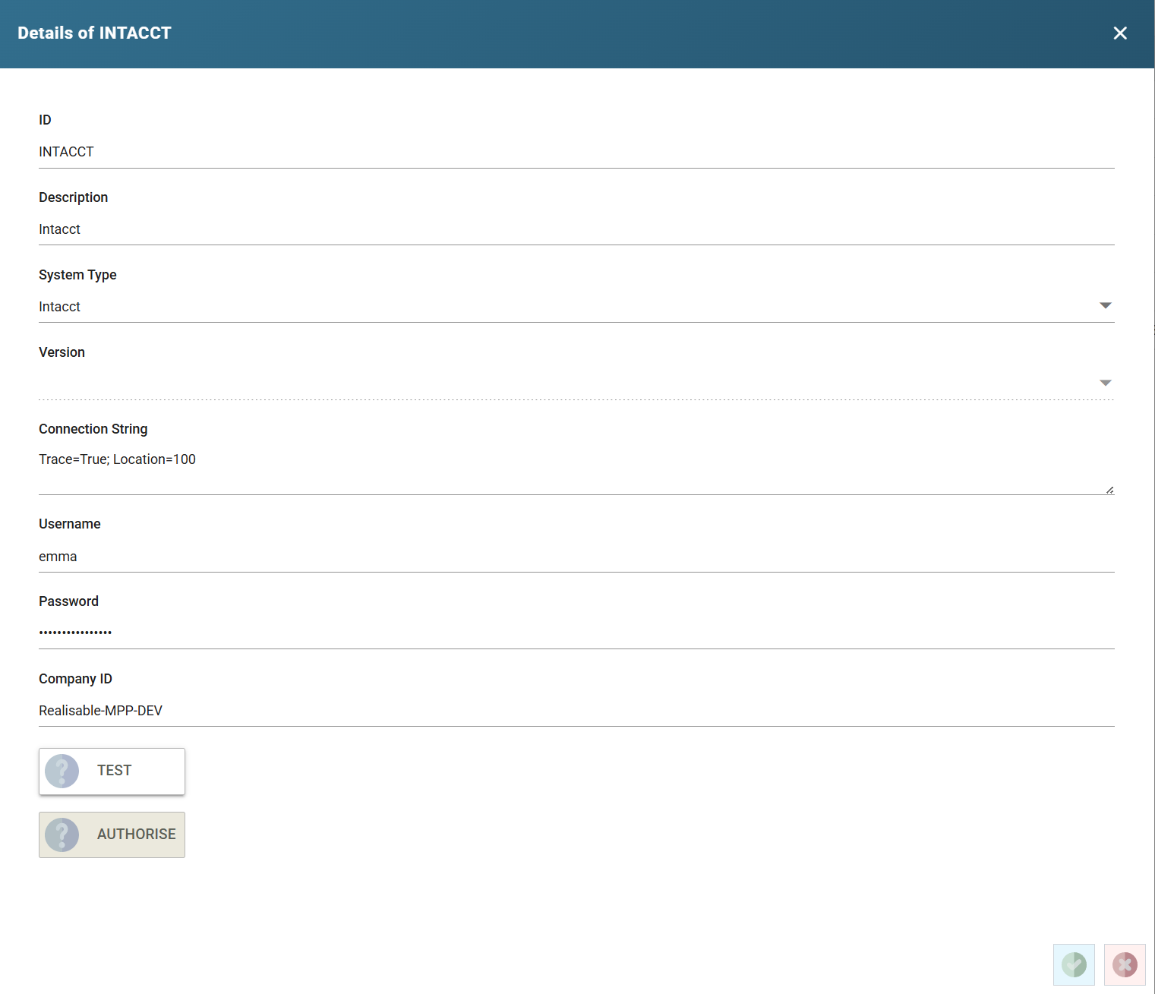Click the 'Connection String' label
The image size is (1155, 994).
pyautogui.click(x=93, y=429)
